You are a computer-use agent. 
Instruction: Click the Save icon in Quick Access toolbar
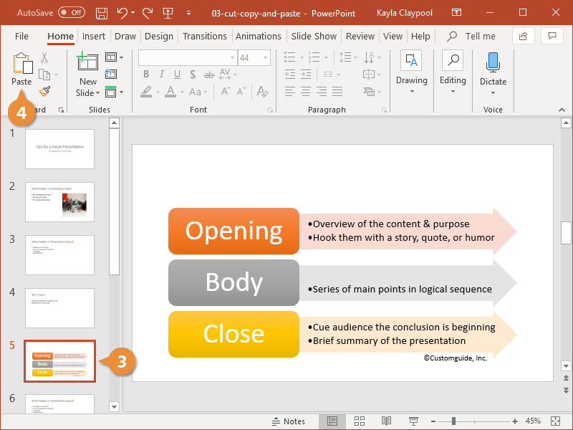click(x=101, y=12)
